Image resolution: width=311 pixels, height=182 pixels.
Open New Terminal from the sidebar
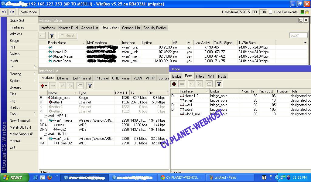coord(20,121)
